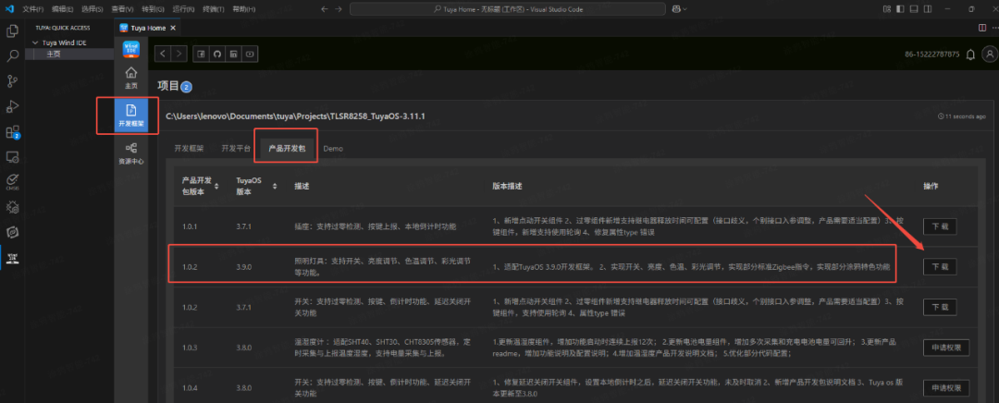Open the notifications bell icon

point(970,55)
